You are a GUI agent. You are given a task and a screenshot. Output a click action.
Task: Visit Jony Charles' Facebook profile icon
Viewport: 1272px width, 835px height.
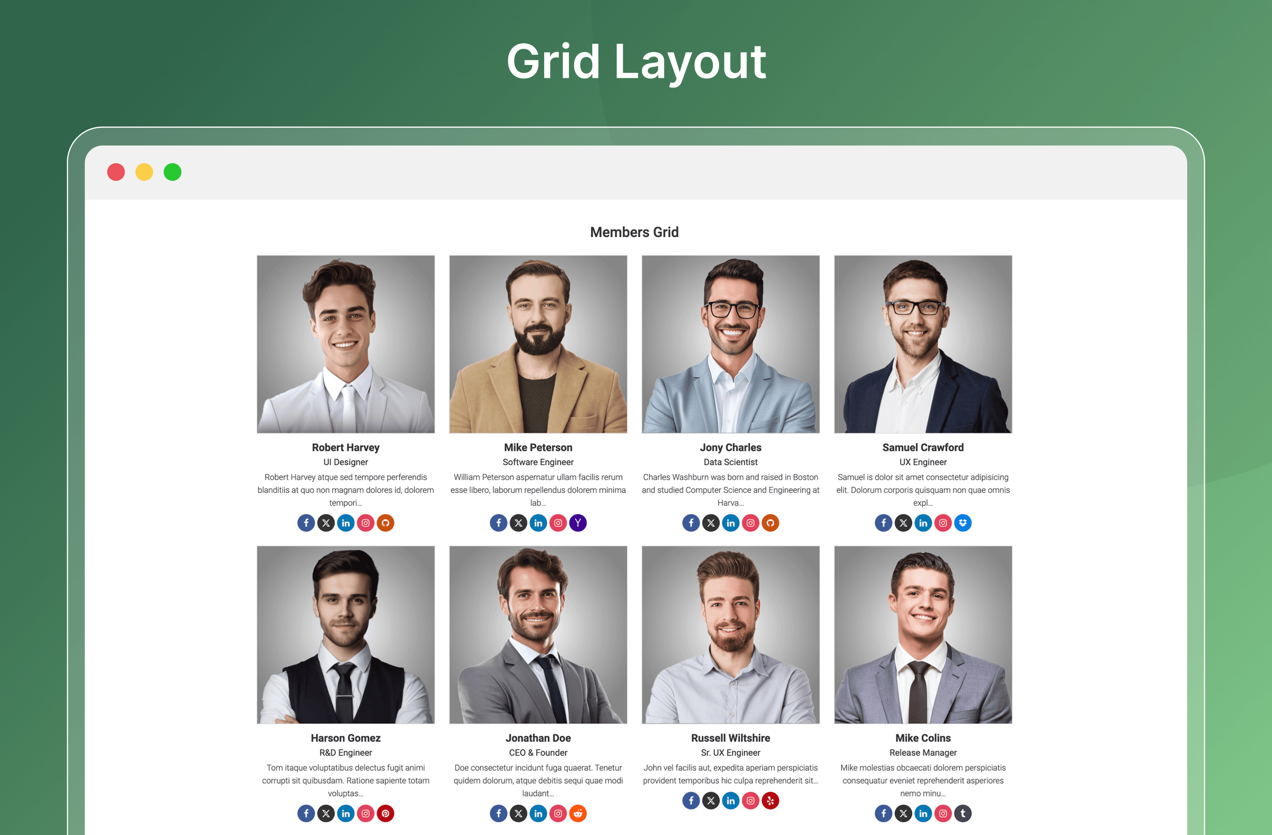(x=691, y=523)
